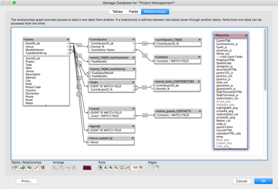Collapse the Contributors table box
Viewport: 278px width, 189px height.
click(133, 39)
